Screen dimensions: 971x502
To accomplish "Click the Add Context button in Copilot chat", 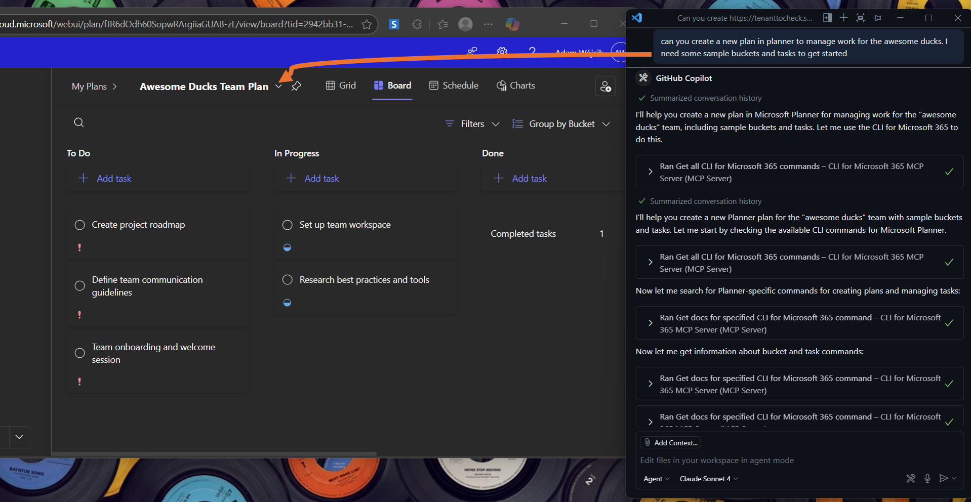I will pos(670,442).
